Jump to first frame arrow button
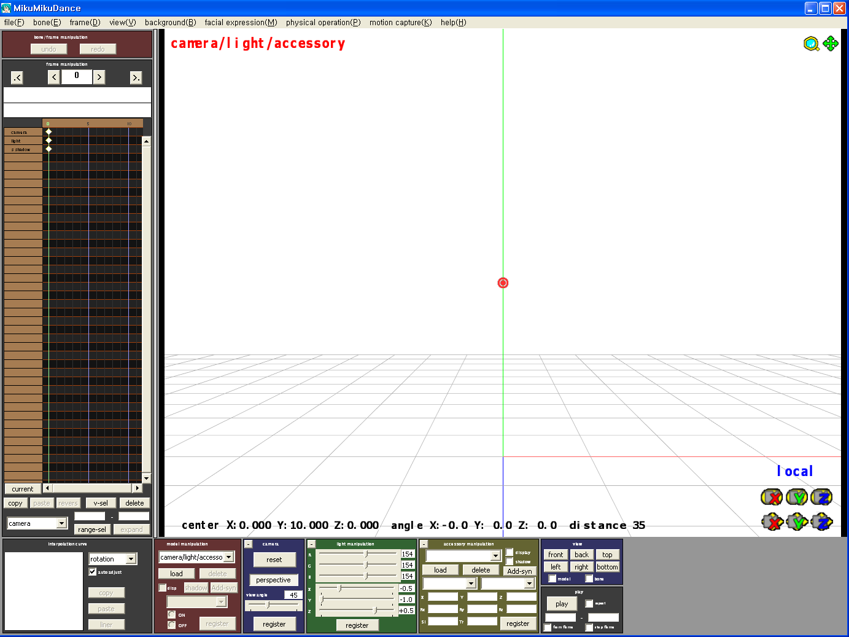849x637 pixels. click(17, 77)
